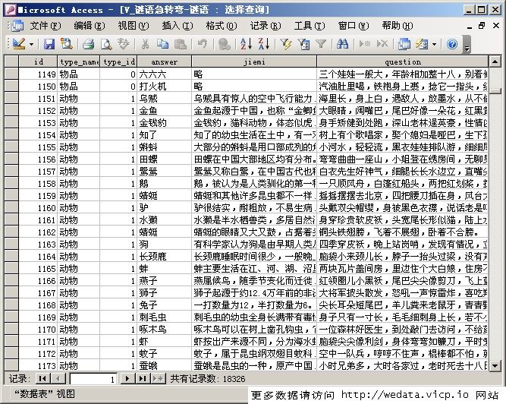Show the Database Window icon
This screenshot has height=404, width=506.
[404, 44]
